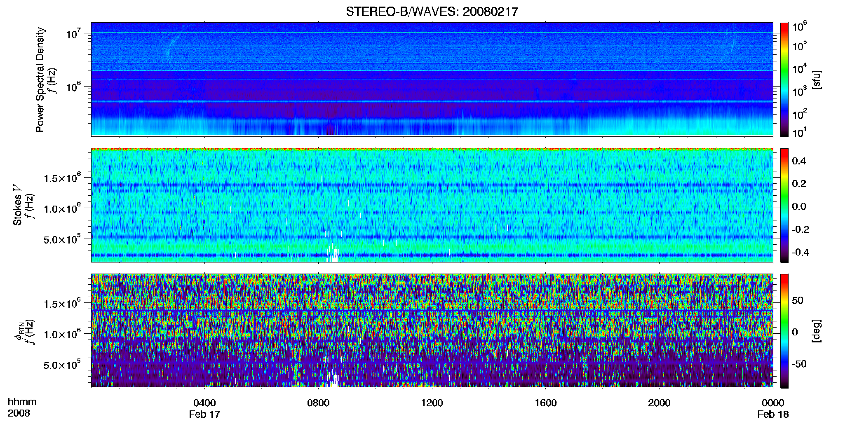The image size is (864, 445).
Task: Click the [sfu] colorbar unit label
Action: pos(817,80)
